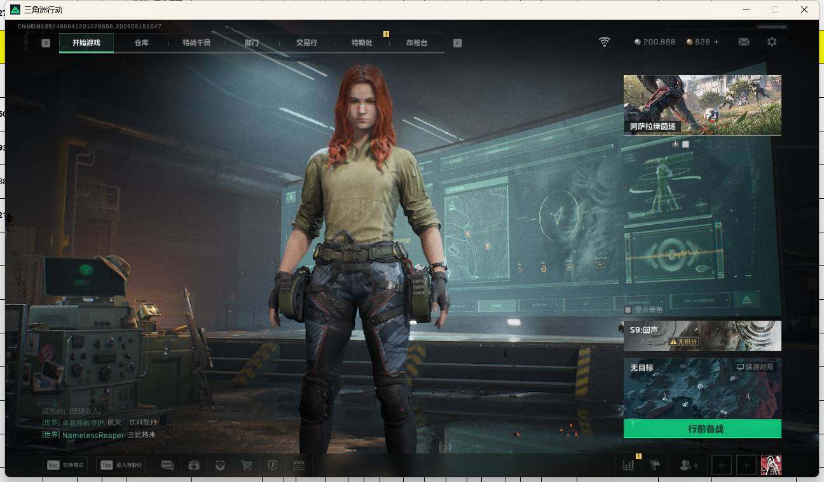
Task: Click the heart badge icon
Action: (x=220, y=465)
